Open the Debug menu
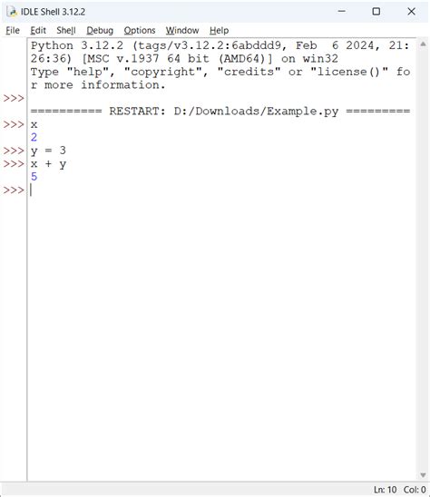The height and width of the screenshot is (497, 430). 100,31
